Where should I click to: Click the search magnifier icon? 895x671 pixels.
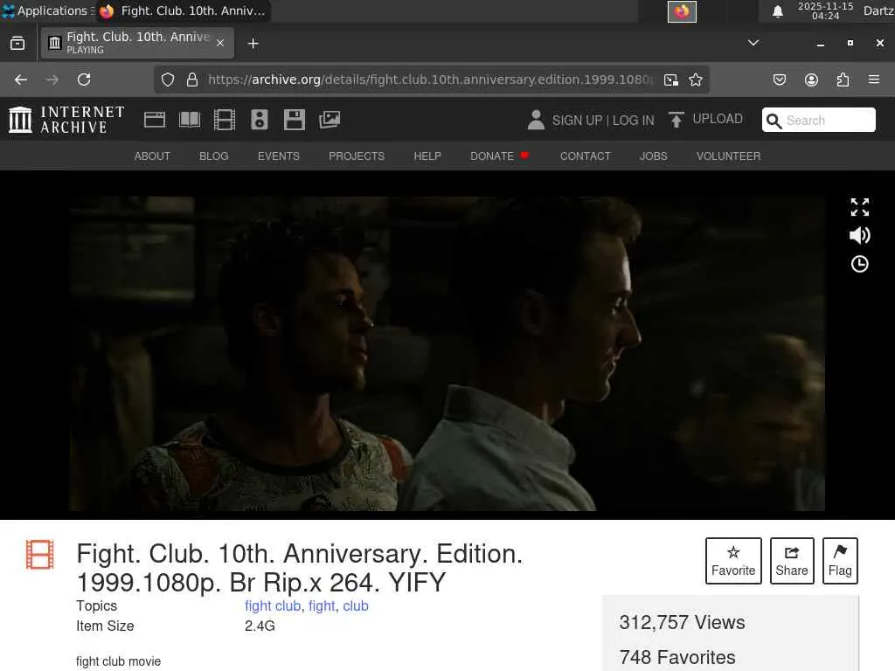click(774, 121)
